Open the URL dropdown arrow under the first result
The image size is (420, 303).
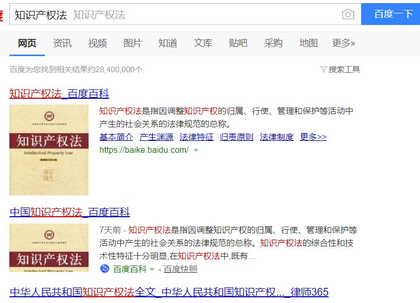click(195, 150)
